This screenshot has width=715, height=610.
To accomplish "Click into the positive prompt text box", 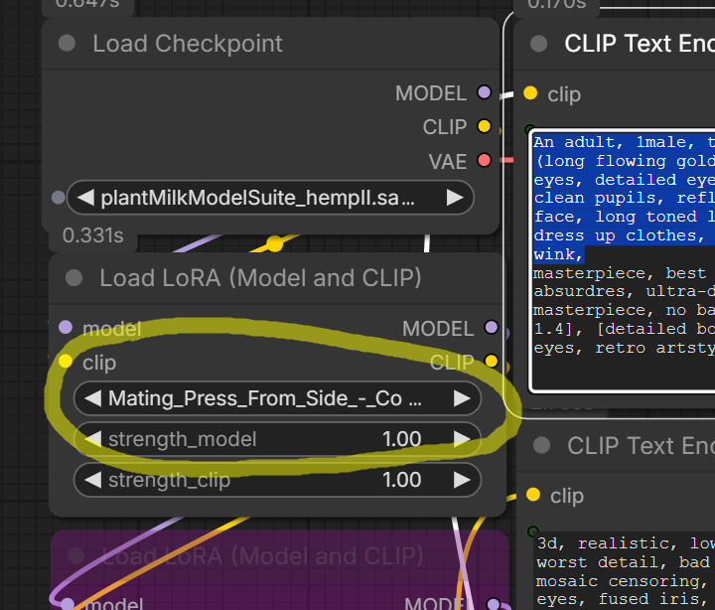I will pyautogui.click(x=622, y=260).
